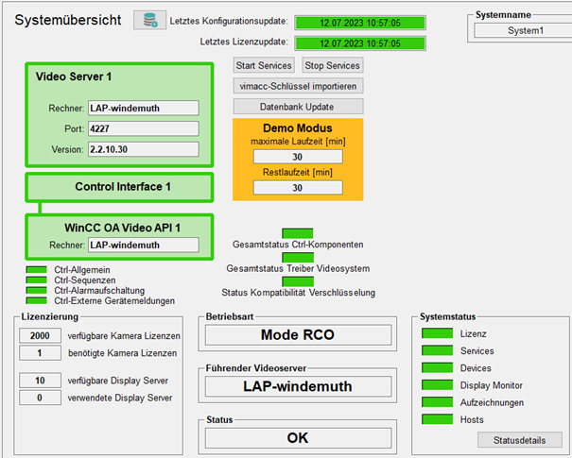Click the Devices green status indicator
The image size is (572, 458).
pos(436,367)
